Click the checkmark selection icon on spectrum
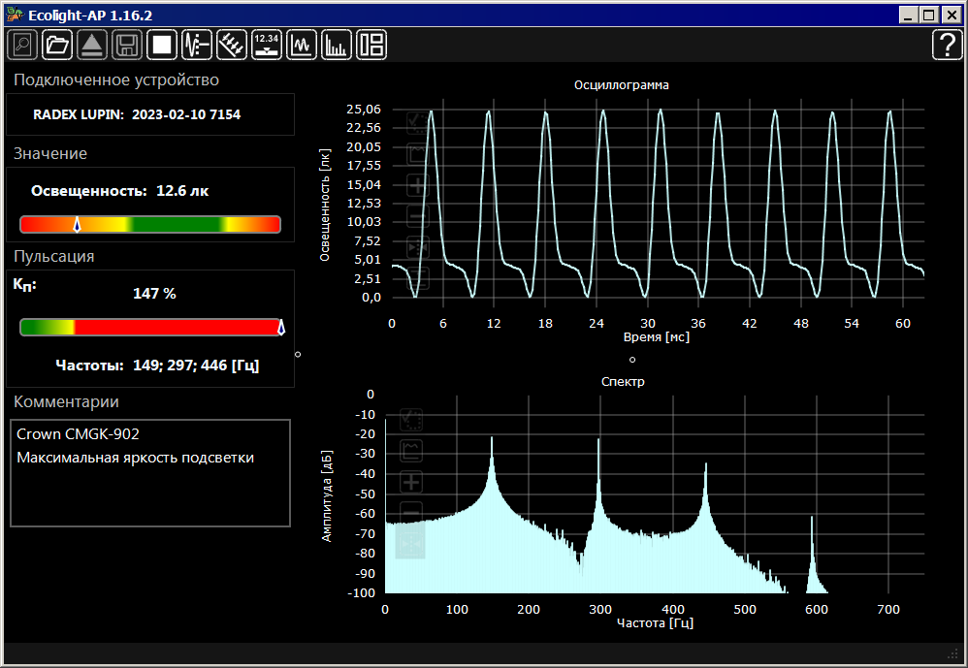Image resolution: width=968 pixels, height=668 pixels. coord(411,420)
